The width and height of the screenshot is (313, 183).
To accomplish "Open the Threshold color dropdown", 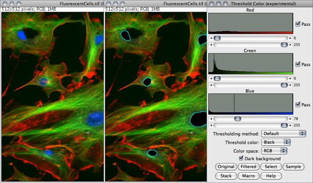I will (276, 142).
